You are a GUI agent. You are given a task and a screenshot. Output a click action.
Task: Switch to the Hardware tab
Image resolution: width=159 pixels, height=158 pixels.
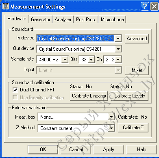coord(17,19)
